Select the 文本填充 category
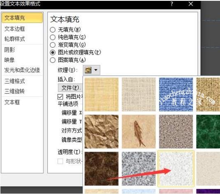This screenshot has height=194, width=220. click(22, 18)
